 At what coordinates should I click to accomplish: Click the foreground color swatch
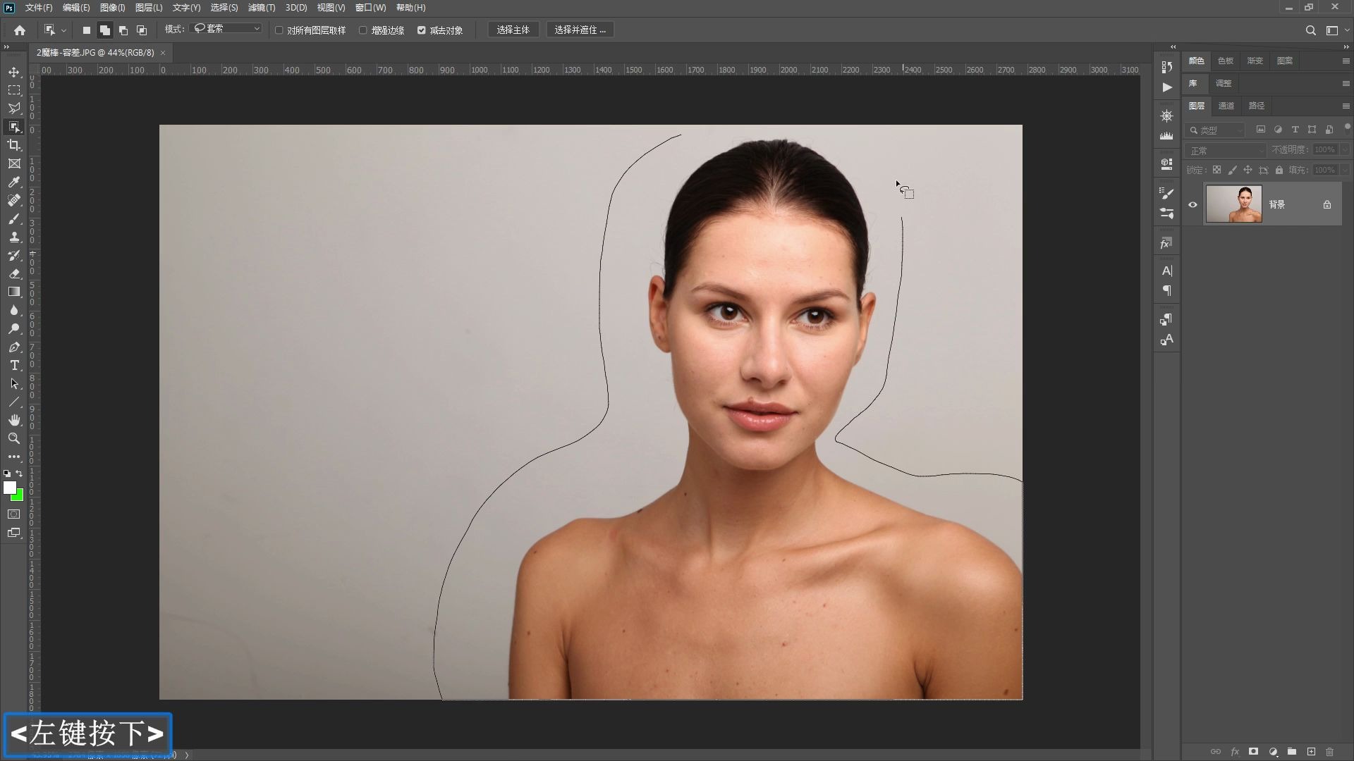[9, 488]
